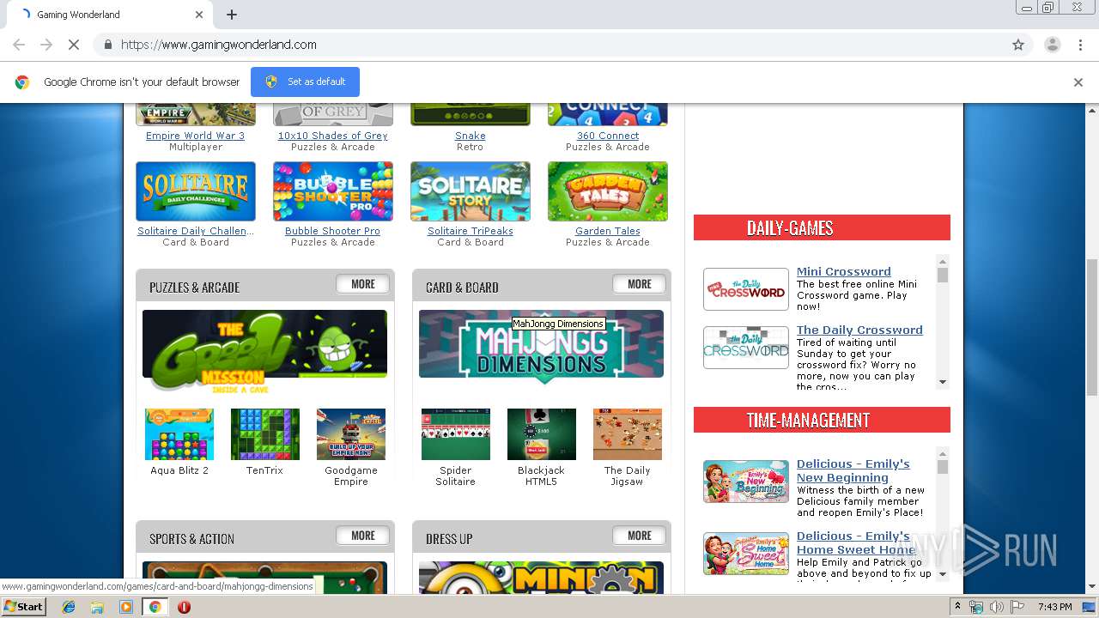
Task: Click the TenTrix game icon
Action: 265,434
